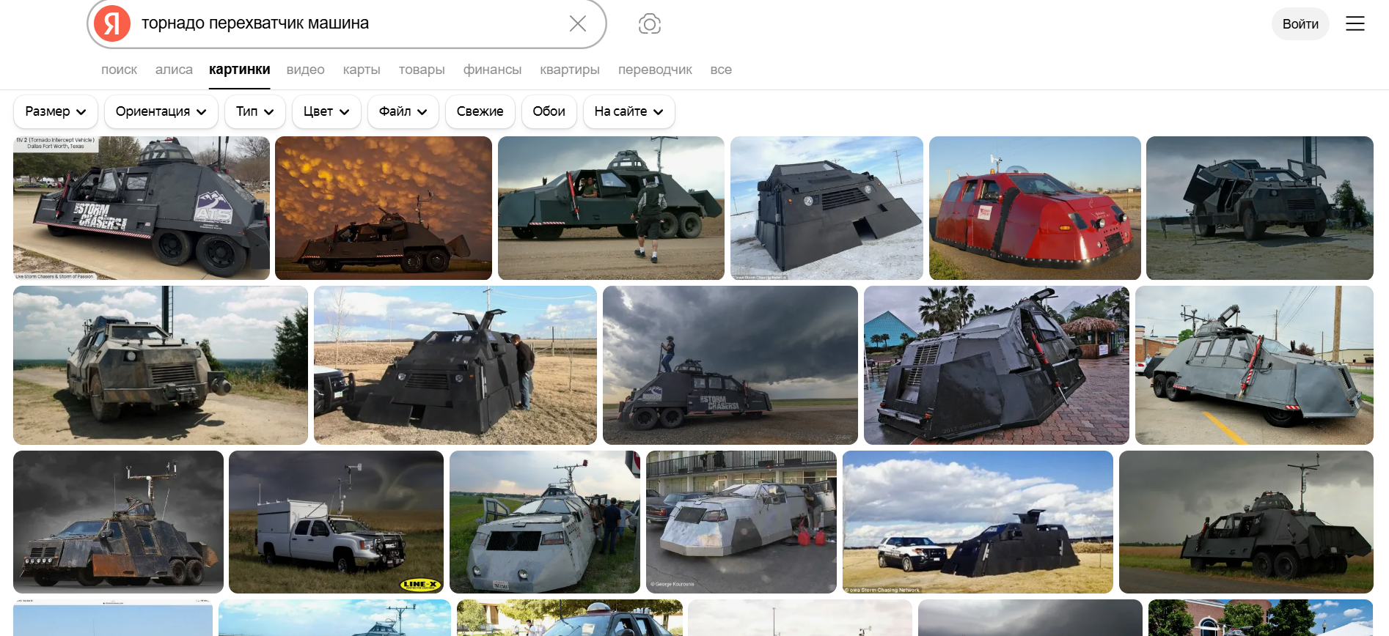Open the rusty armored vehicle studio image
The height and width of the screenshot is (636, 1389).
118,522
